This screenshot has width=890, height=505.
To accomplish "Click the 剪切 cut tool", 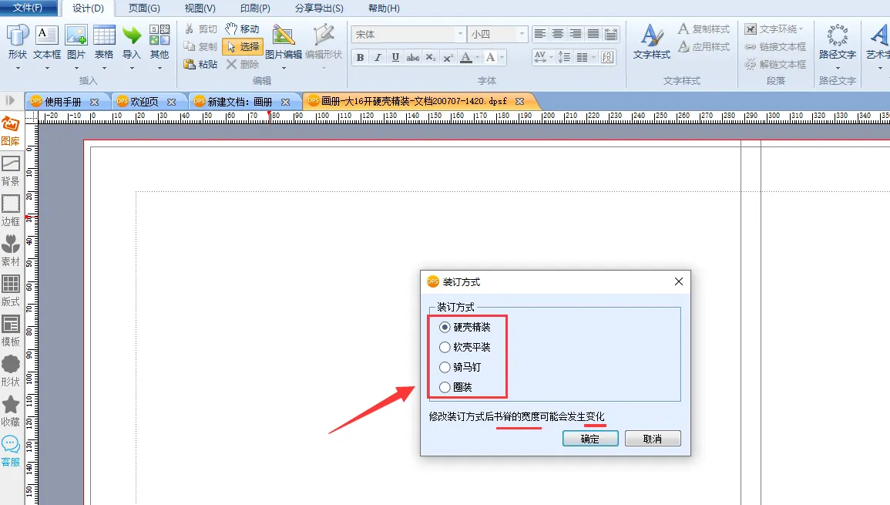I will (201, 29).
